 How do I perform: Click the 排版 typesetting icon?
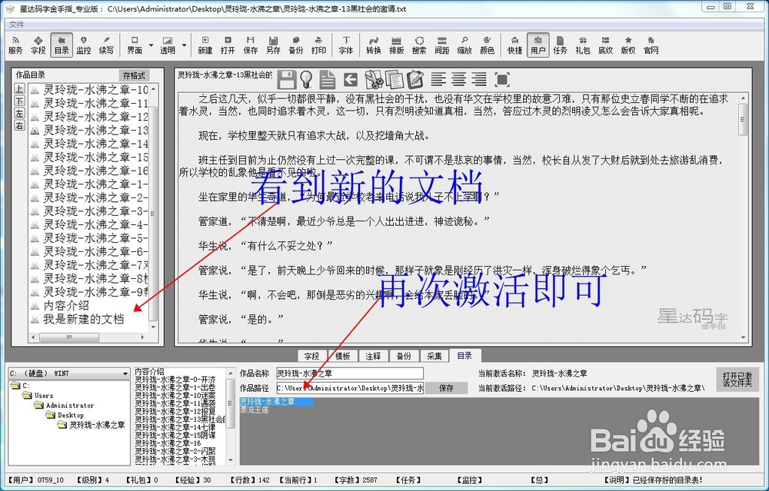coord(396,45)
